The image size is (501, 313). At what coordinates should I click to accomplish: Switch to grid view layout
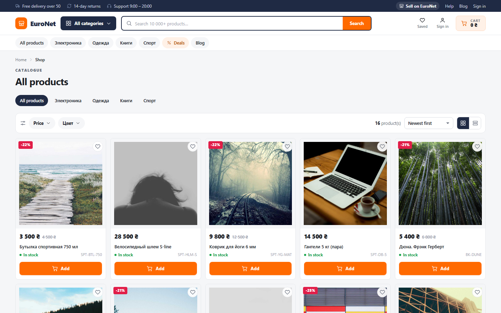pyautogui.click(x=463, y=123)
